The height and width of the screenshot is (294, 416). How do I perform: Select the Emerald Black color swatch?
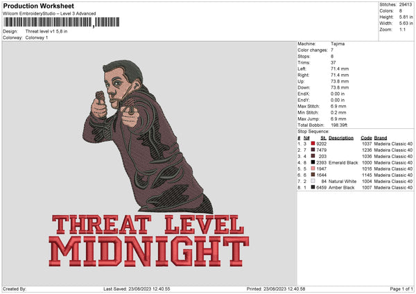pos(313,162)
